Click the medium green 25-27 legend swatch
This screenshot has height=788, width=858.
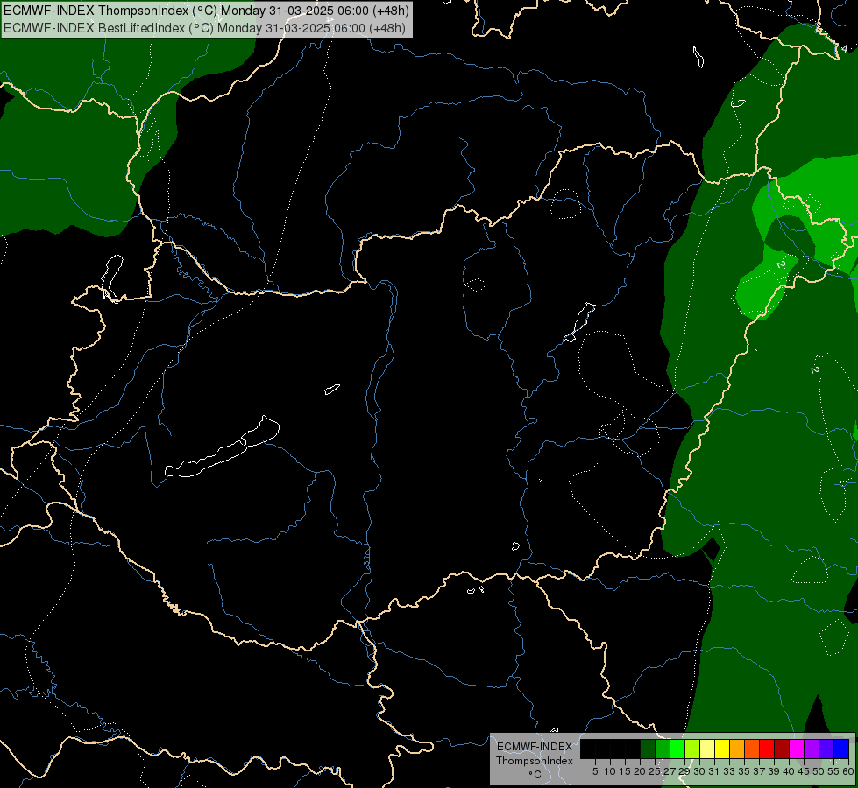[x=663, y=749]
